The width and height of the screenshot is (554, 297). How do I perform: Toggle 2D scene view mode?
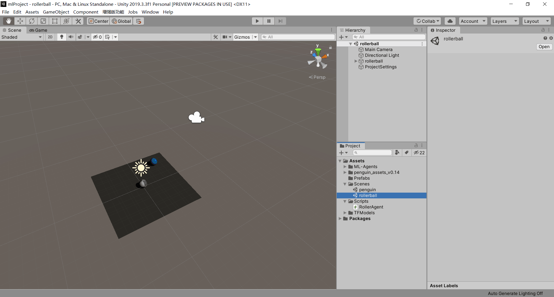coord(50,37)
